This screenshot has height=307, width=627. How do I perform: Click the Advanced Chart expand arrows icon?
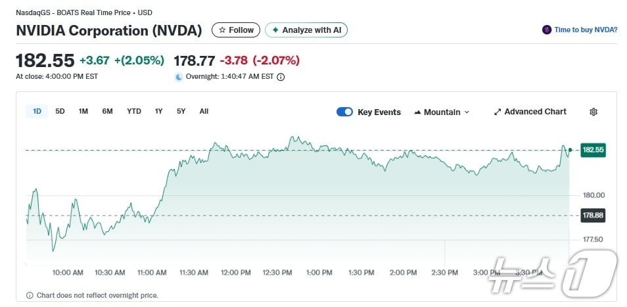(498, 112)
